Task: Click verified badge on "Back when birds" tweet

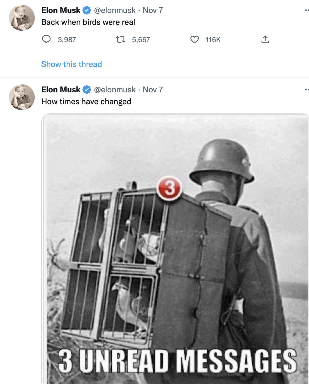Action: pyautogui.click(x=87, y=10)
